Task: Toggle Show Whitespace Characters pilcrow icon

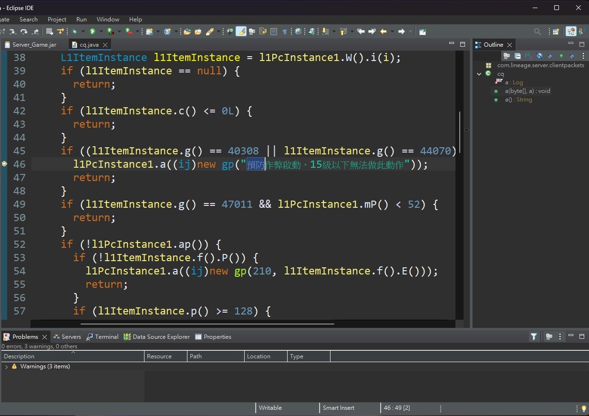Action: click(x=285, y=31)
